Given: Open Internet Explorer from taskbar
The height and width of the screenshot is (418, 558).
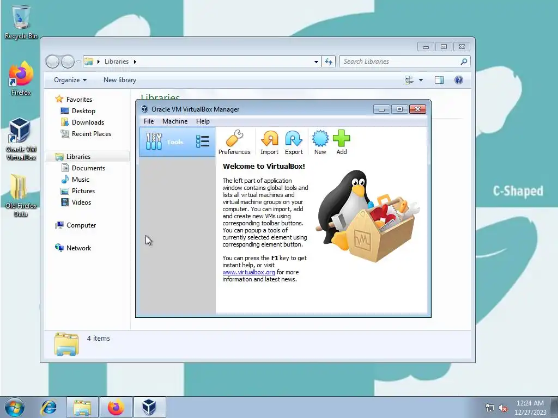Looking at the screenshot, I should click(48, 407).
